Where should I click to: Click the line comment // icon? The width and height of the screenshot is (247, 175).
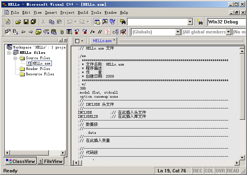(x=100, y=32)
